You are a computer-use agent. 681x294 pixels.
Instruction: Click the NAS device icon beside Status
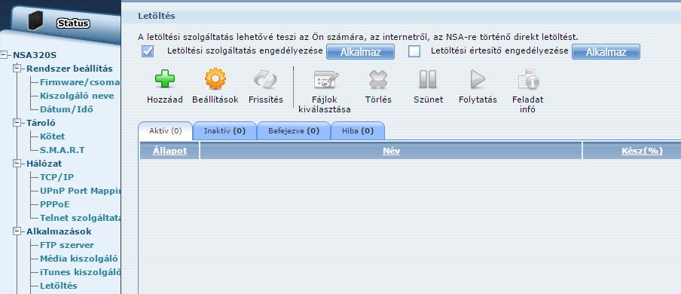click(36, 21)
